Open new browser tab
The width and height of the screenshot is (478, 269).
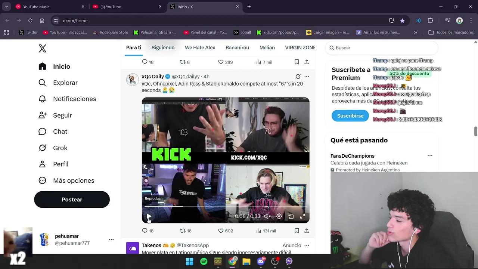(249, 7)
